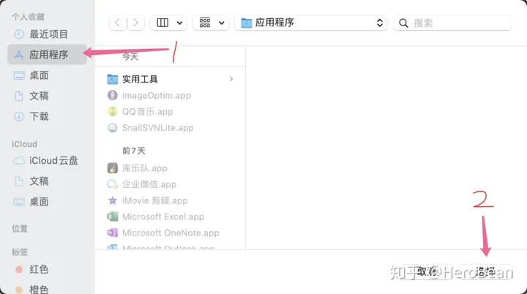
Task: Click the Microsoft OneNote app icon
Action: (112, 233)
